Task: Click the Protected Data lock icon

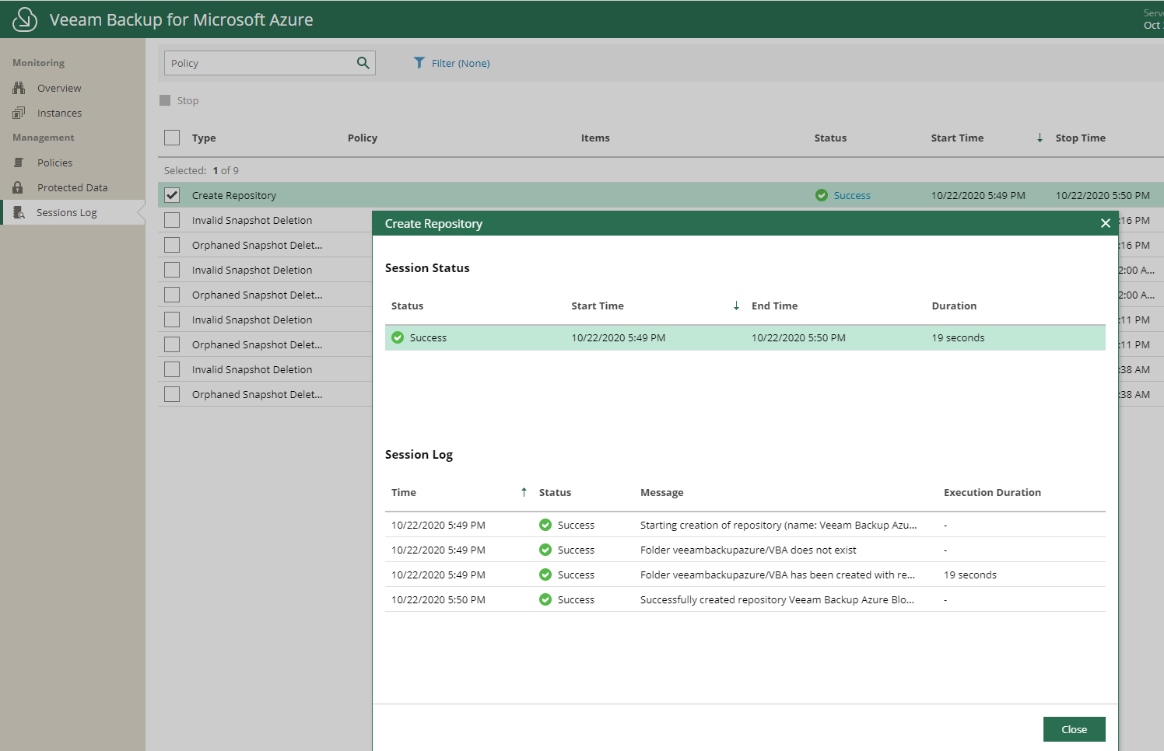Action: point(18,187)
